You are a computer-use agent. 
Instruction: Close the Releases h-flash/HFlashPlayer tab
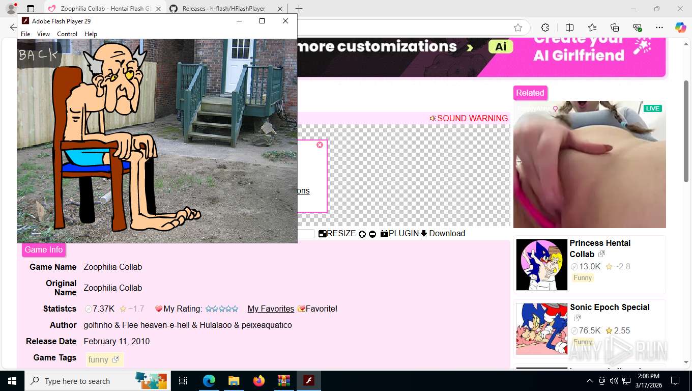coord(280,9)
